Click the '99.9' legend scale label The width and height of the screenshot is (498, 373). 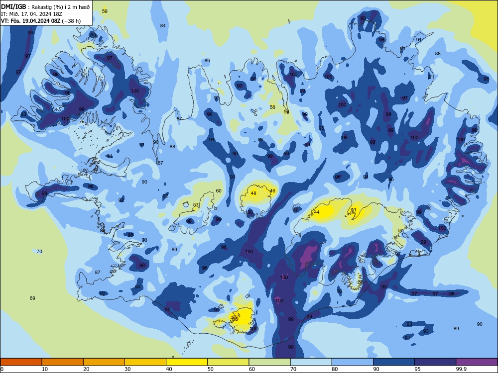(x=461, y=369)
